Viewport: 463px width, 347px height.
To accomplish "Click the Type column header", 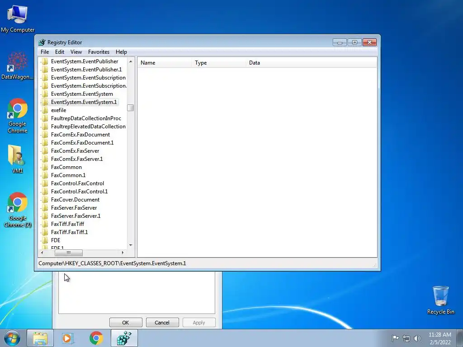I will click(x=219, y=63).
